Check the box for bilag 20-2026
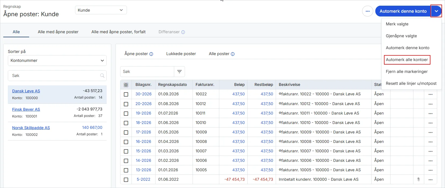Viewport: 445px width, 188px height. pos(126,104)
